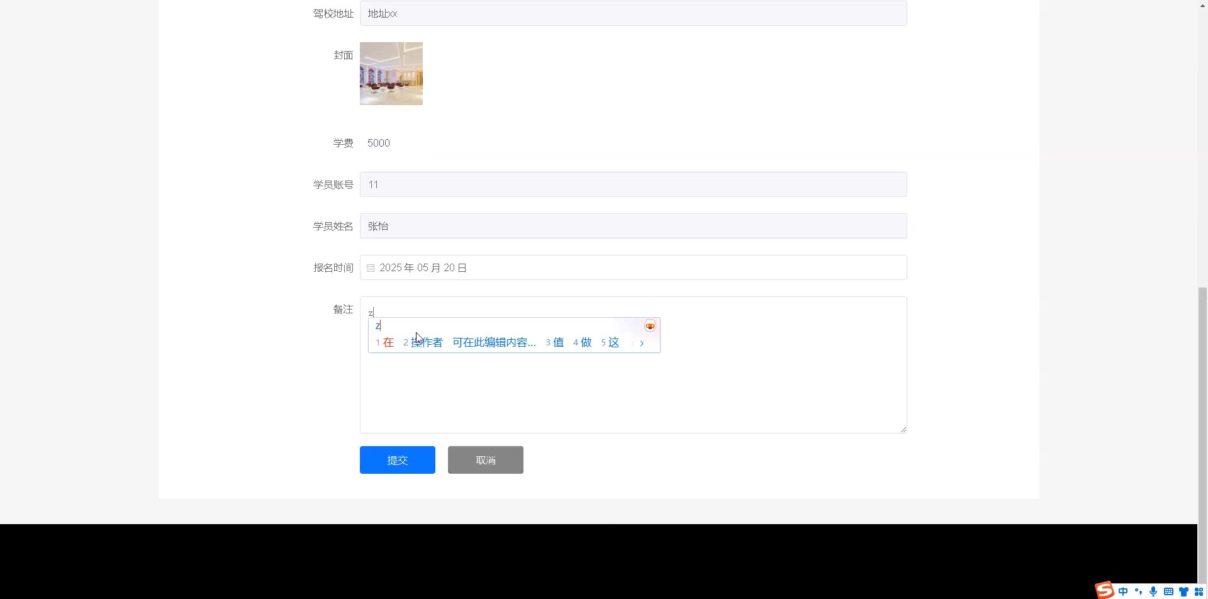
Task: Click the 学员账号 label
Action: coord(333,184)
